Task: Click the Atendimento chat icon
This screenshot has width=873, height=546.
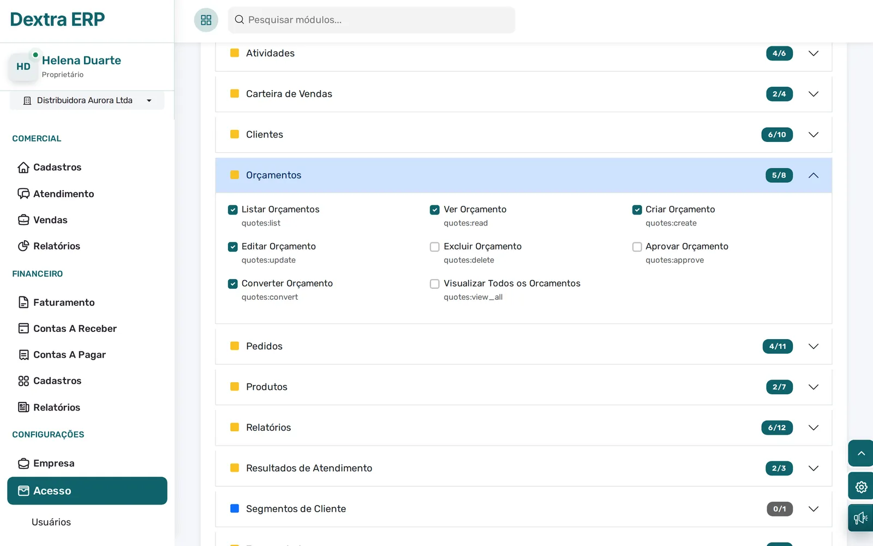Action: click(x=23, y=193)
